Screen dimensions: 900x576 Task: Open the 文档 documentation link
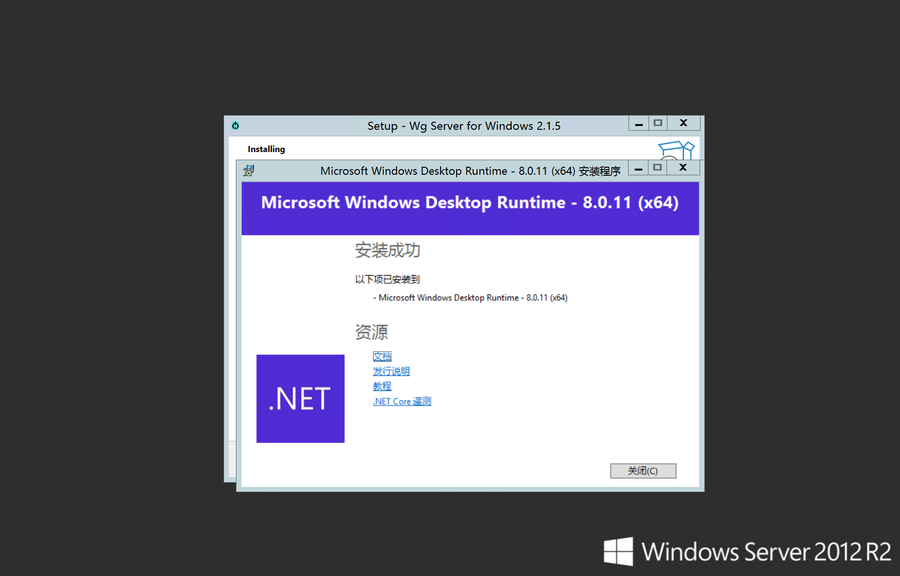tap(382, 356)
